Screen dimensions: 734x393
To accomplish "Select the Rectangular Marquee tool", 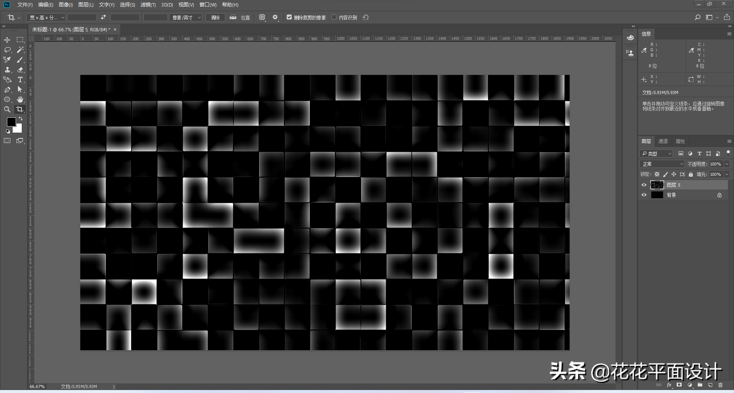I will point(20,40).
